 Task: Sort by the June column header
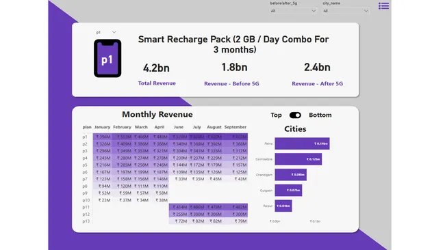179,127
